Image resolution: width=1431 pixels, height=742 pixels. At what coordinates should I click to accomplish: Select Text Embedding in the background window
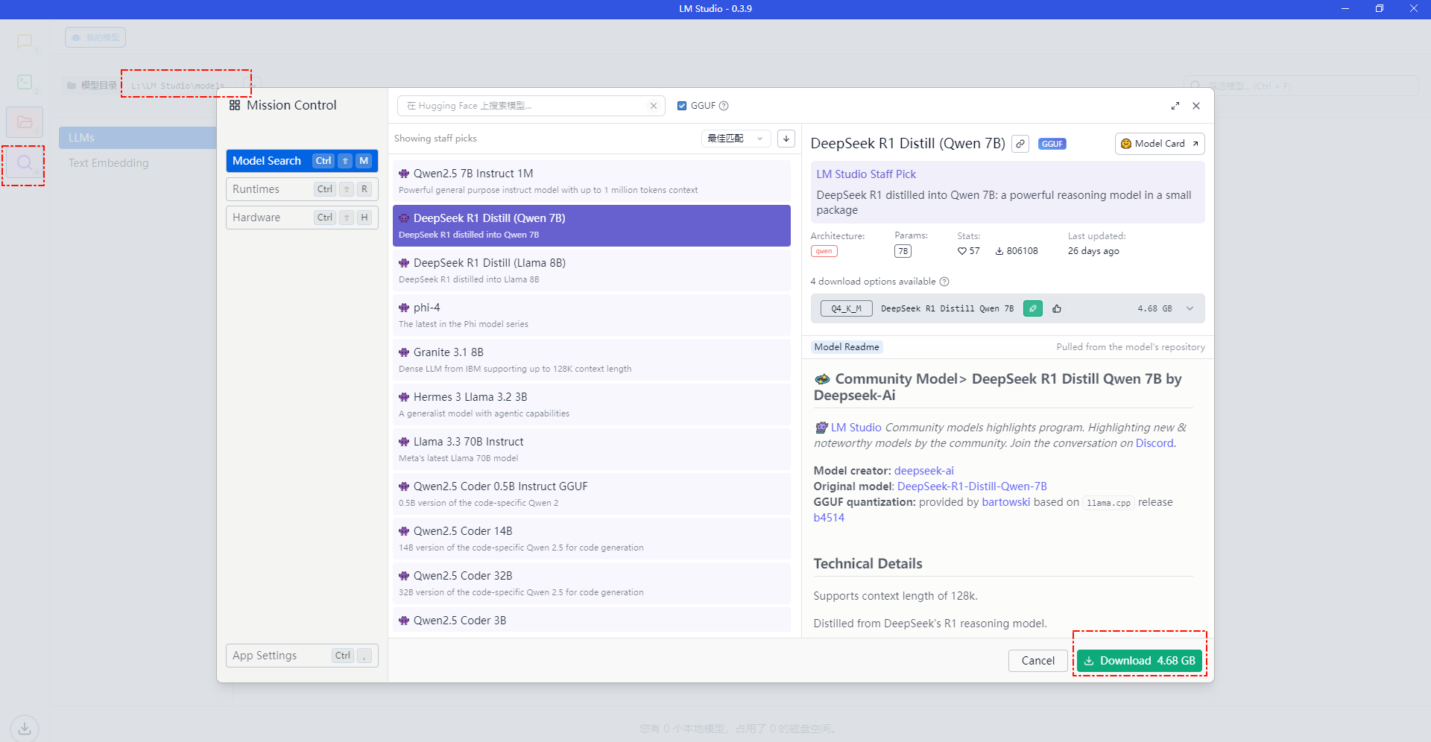(x=109, y=163)
